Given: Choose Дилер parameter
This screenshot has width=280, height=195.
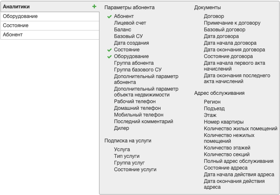Looking at the screenshot, I should [x=122, y=128].
